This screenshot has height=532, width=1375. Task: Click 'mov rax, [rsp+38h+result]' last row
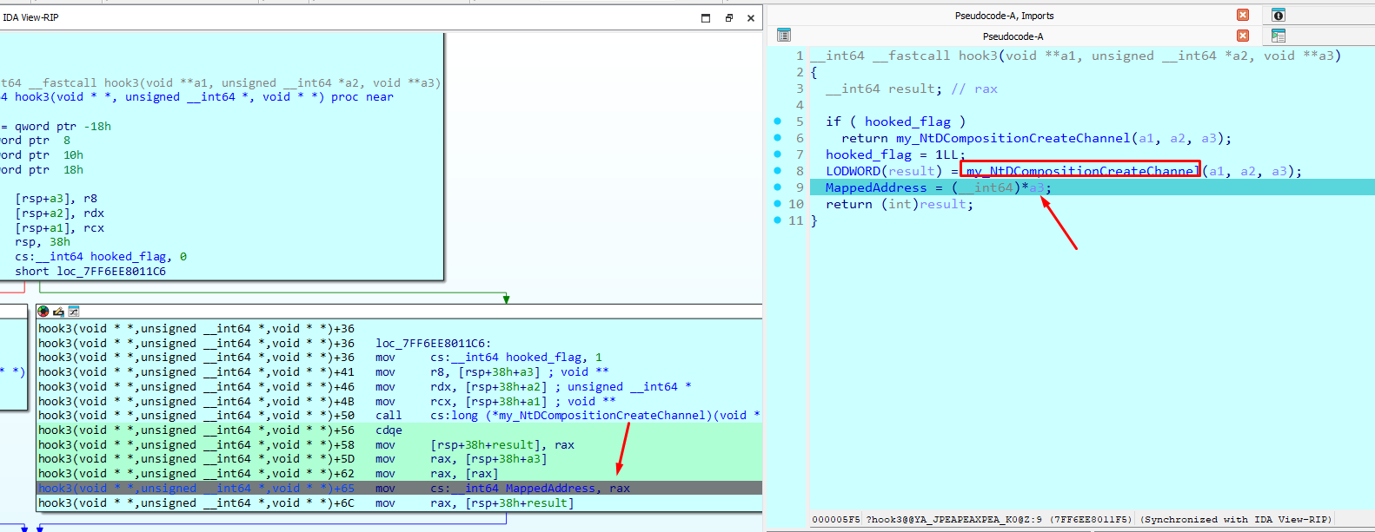pos(475,503)
